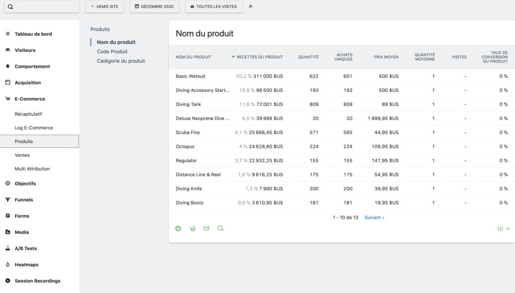The image size is (515, 293).
Task: Go to the Funnels section
Action: [x=24, y=200]
